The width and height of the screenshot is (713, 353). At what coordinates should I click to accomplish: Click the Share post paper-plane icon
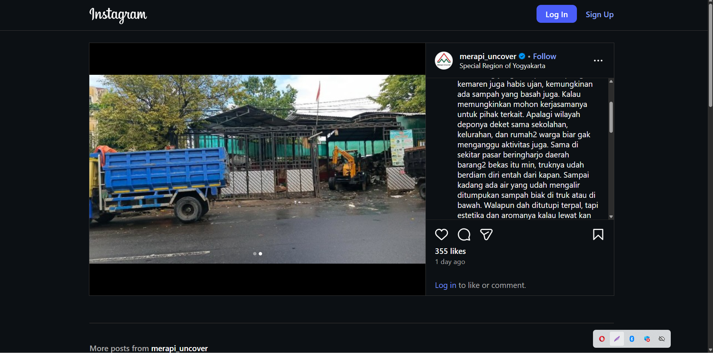tap(486, 234)
